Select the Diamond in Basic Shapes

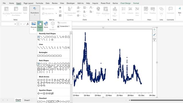[x=55, y=64]
